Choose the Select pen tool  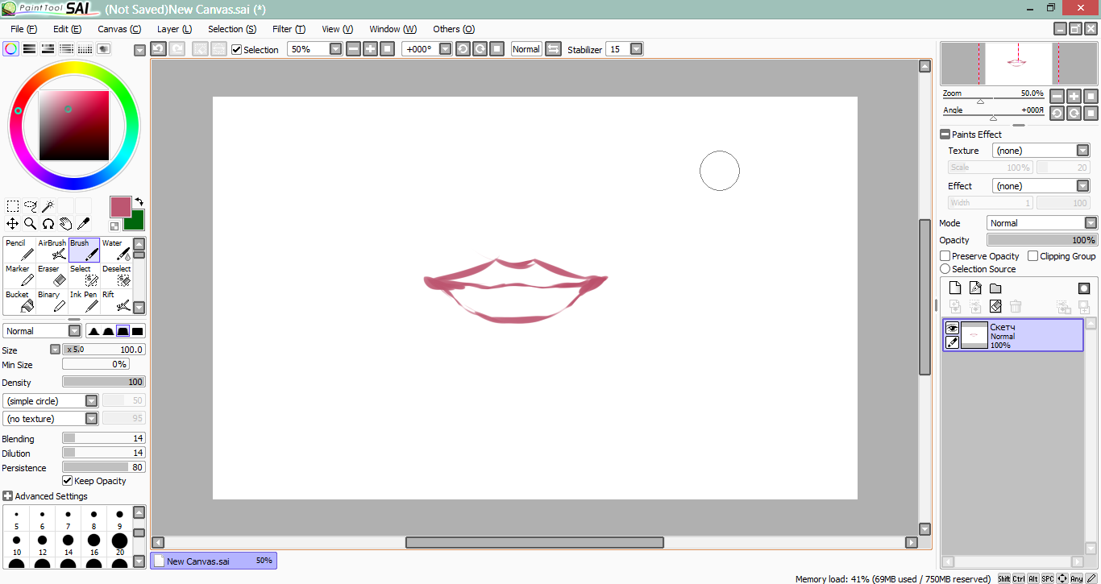click(84, 275)
